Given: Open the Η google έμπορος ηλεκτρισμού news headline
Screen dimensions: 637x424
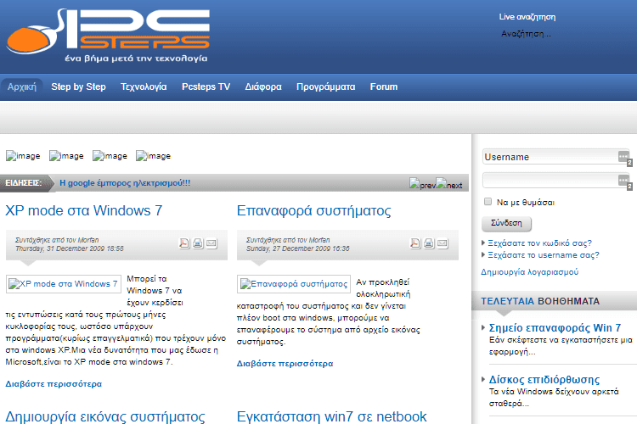Looking at the screenshot, I should [x=125, y=183].
